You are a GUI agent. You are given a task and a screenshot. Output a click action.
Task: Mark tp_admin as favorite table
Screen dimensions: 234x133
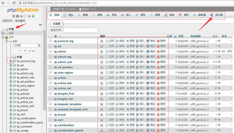point(102,51)
